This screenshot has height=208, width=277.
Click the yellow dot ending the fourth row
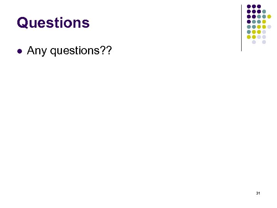point(264,22)
